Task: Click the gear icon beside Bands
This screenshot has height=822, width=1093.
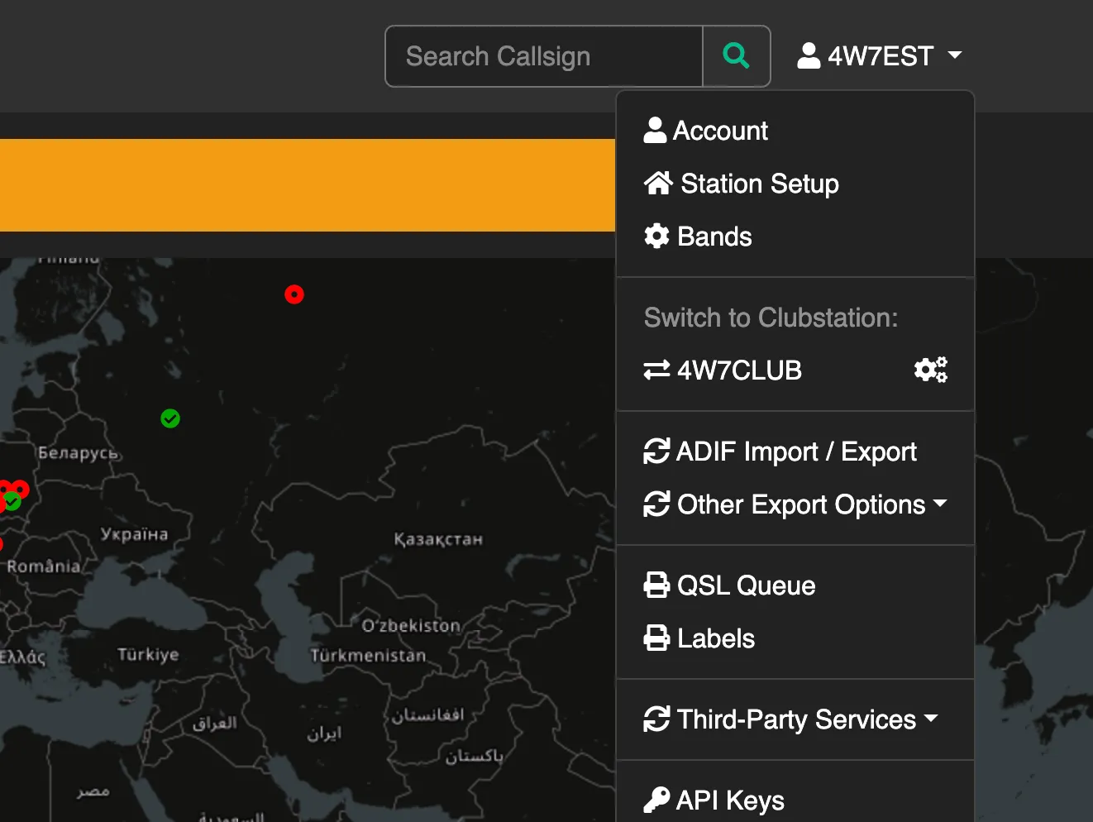Action: click(x=656, y=237)
